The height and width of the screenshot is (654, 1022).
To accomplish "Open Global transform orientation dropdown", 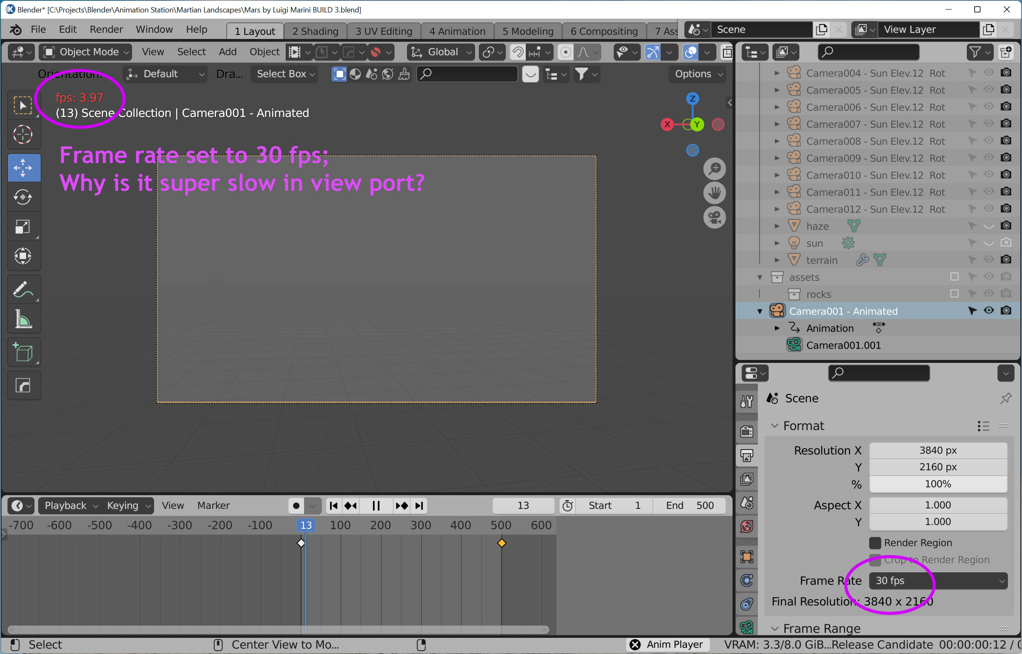I will 441,52.
